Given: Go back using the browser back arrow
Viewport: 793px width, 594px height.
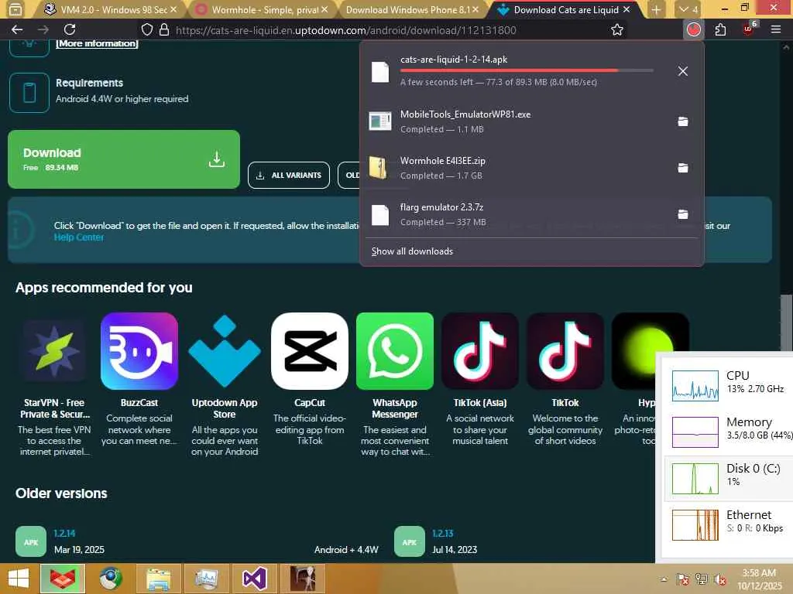Looking at the screenshot, I should [x=17, y=30].
